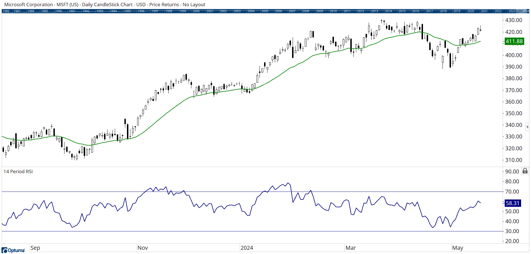Image resolution: width=531 pixels, height=254 pixels.
Task: Jump to 1990 on the overview timeline
Action: point(59,11)
